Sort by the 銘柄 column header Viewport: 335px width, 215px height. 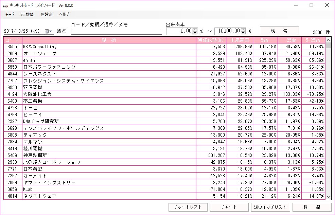(109, 40)
